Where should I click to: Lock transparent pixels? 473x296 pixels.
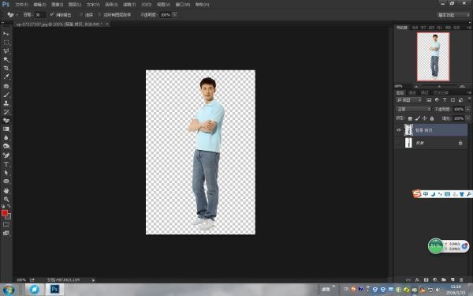pos(410,118)
